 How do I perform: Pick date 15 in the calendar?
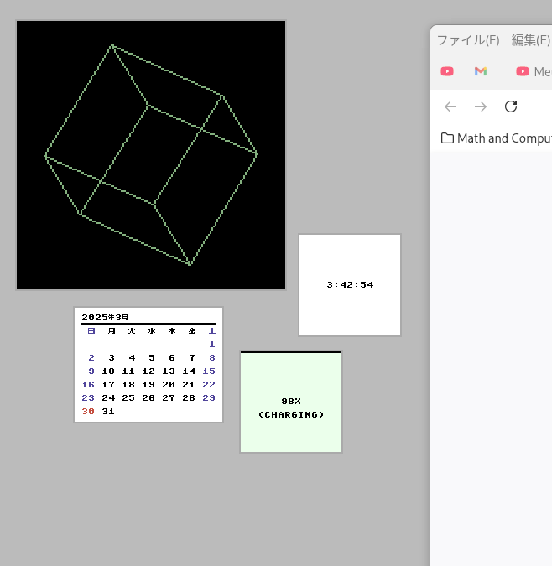tap(209, 371)
